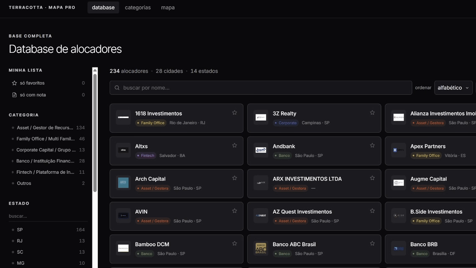Toggle favorite star on Arch Capital
Viewport: 476px width, 268px height.
coord(235,178)
